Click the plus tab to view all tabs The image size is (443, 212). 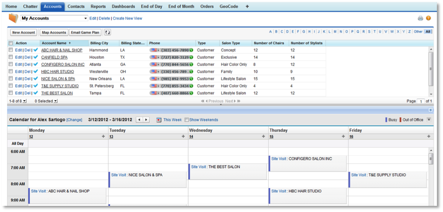(x=247, y=7)
